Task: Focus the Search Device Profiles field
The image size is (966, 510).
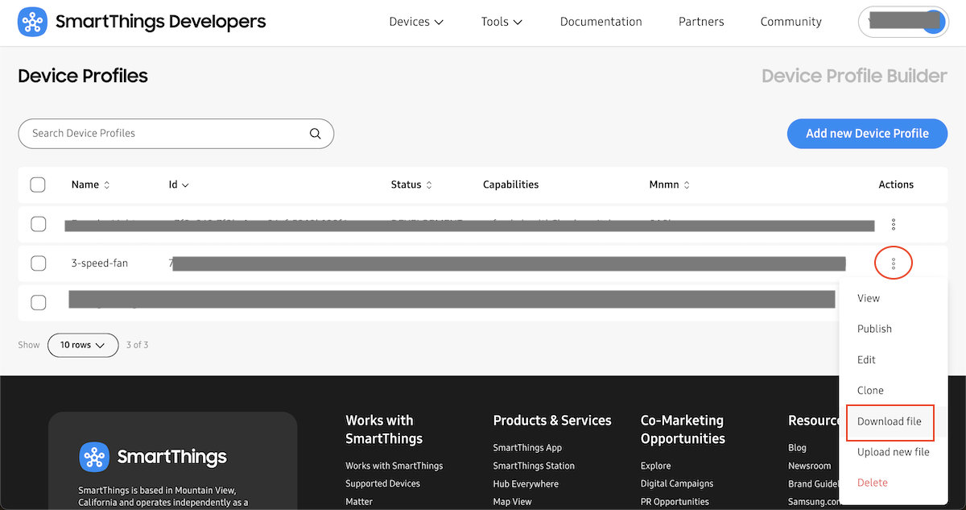Action: tap(175, 134)
